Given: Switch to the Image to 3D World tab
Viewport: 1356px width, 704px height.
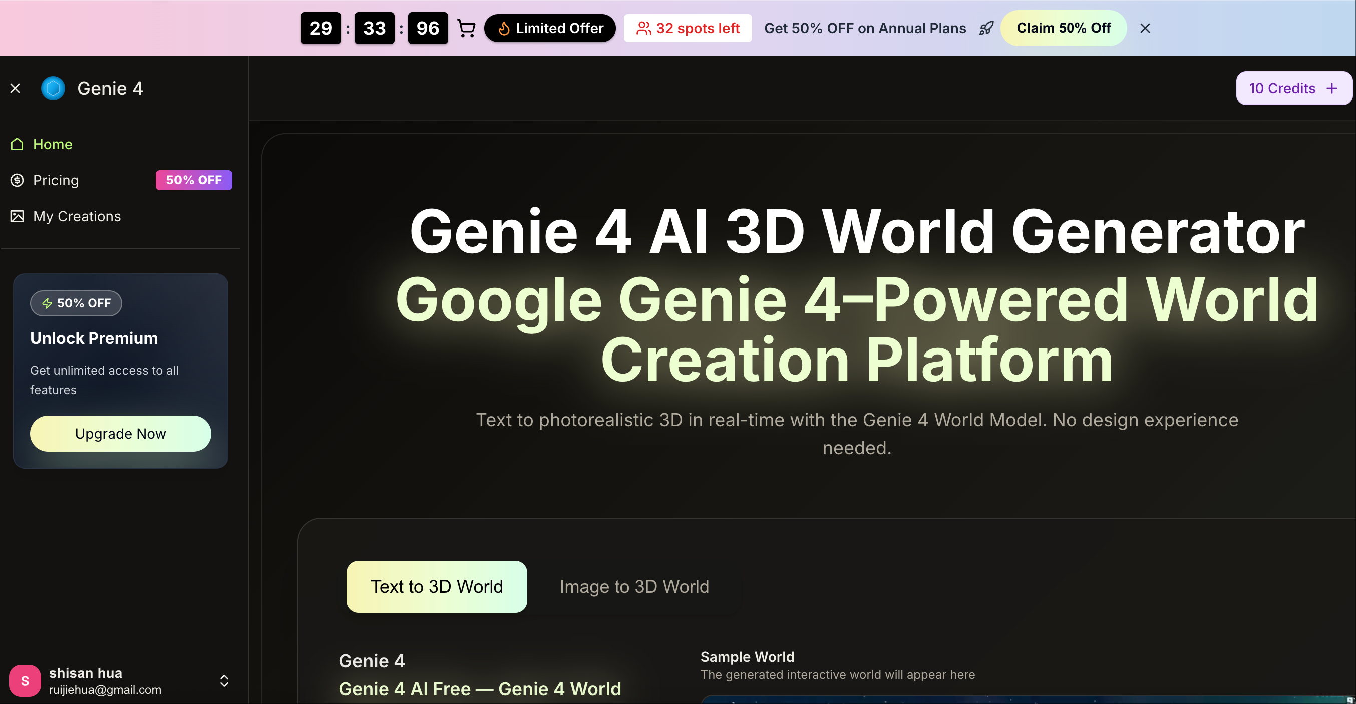Looking at the screenshot, I should pos(634,586).
